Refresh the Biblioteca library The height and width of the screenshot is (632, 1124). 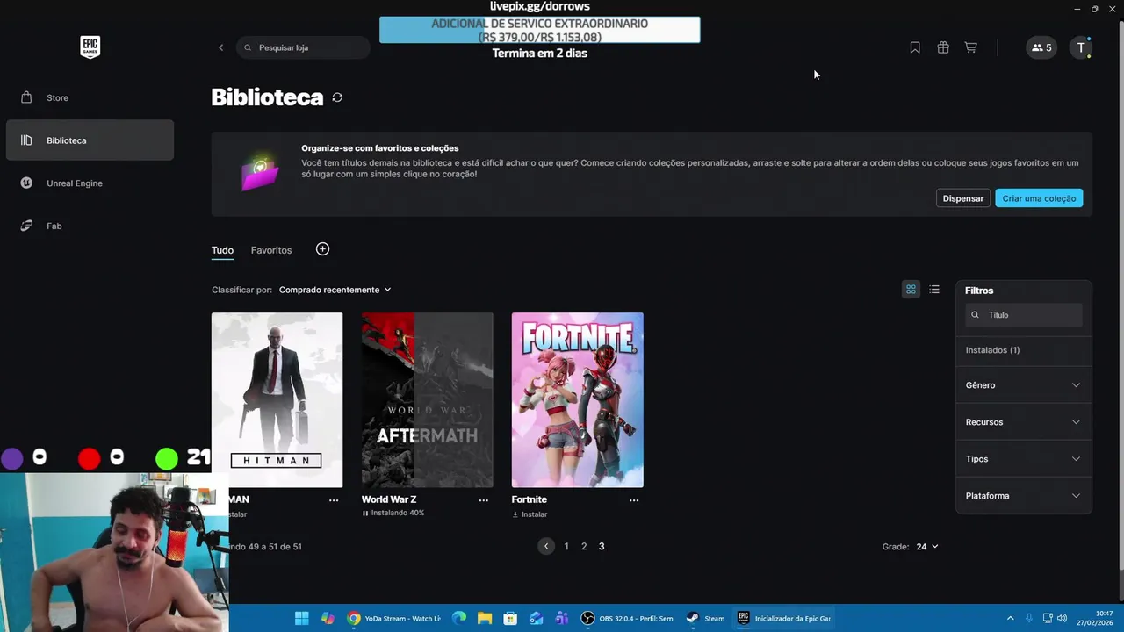[337, 97]
